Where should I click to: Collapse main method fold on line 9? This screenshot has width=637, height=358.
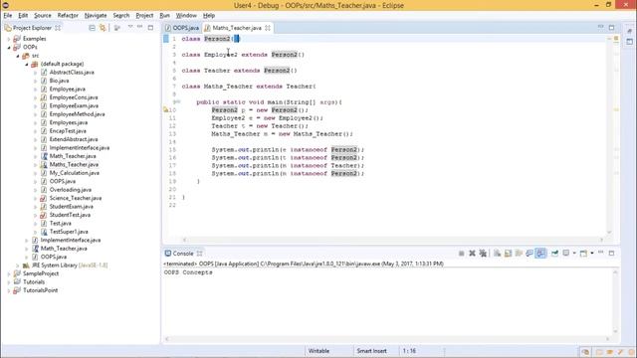[179, 101]
